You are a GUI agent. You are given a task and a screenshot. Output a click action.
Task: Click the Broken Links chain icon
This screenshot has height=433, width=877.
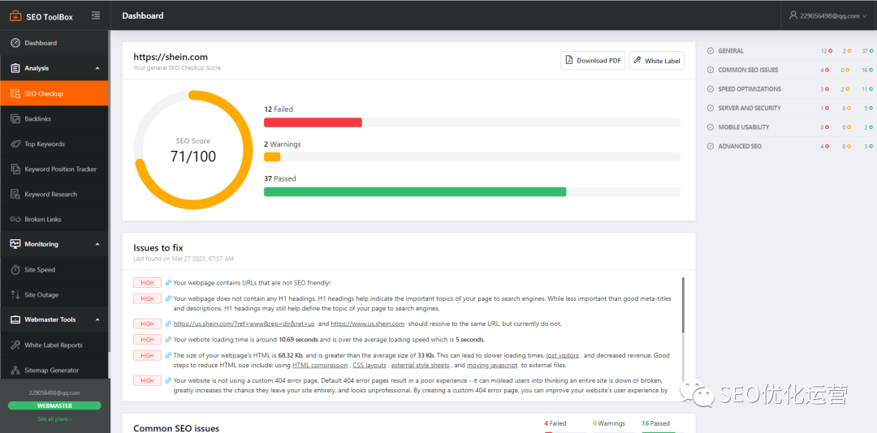click(x=15, y=220)
